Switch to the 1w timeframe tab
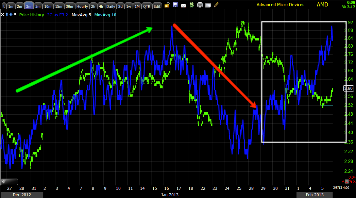 [x=129, y=6]
